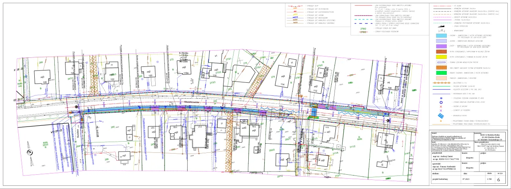Click the blue diagonal stripes legend symbol
Screen dimensions: 511x189
pos(441,116)
